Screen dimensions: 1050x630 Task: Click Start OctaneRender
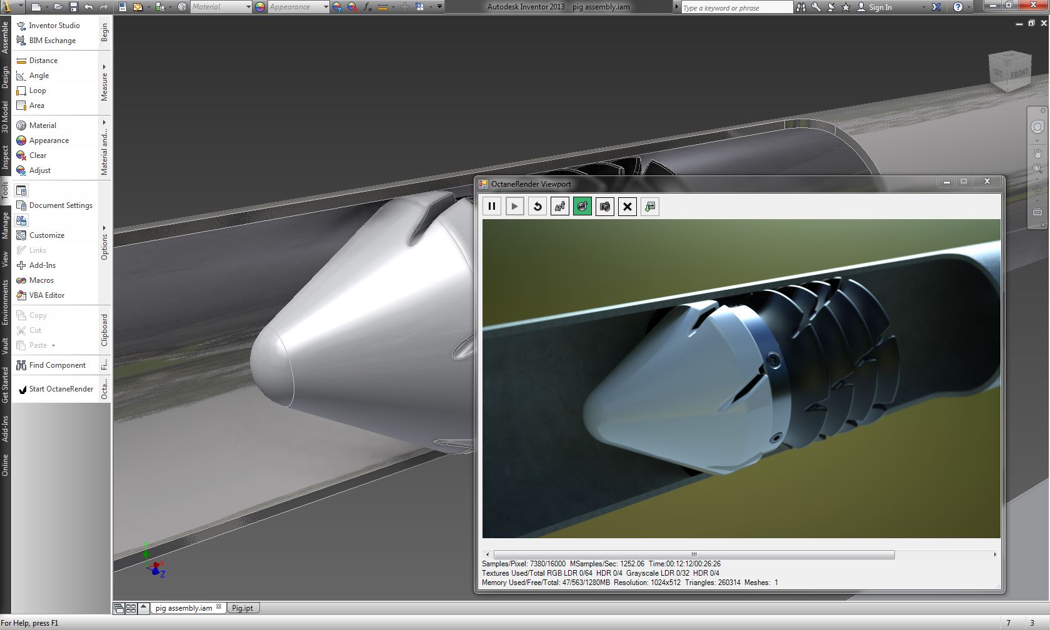tap(56, 389)
